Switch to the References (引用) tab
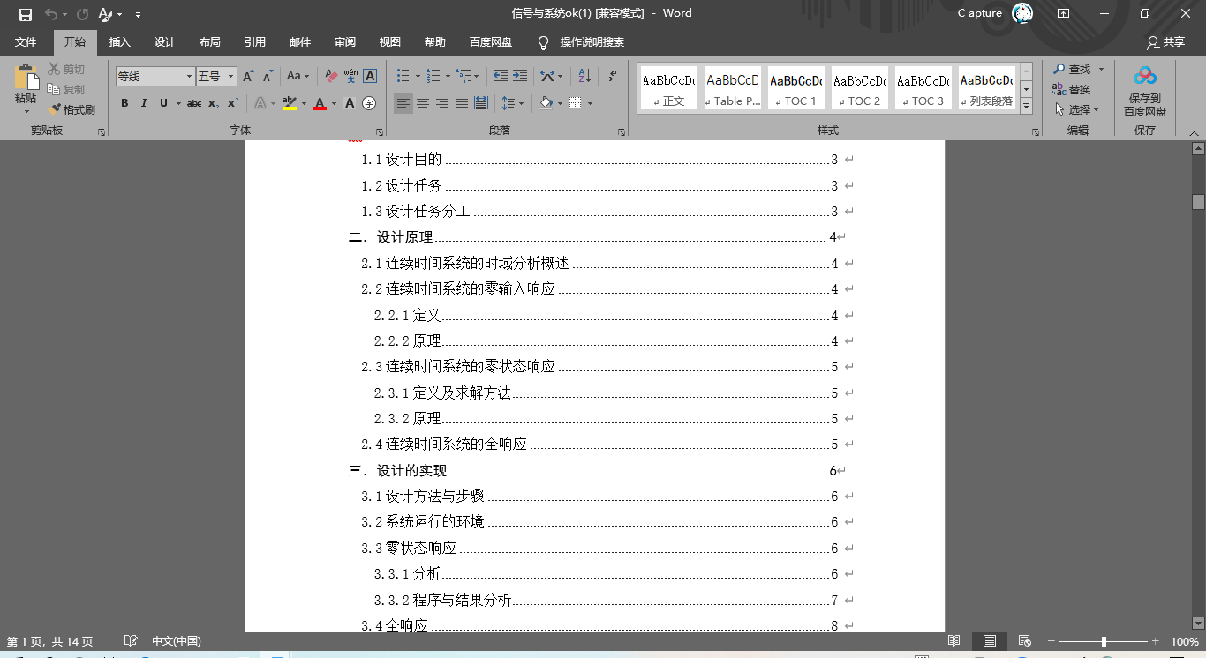Screen dimensions: 1206x658 [255, 42]
